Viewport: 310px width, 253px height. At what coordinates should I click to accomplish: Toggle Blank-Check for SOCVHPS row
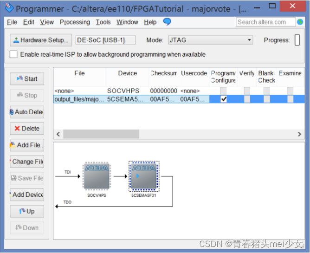(267, 91)
